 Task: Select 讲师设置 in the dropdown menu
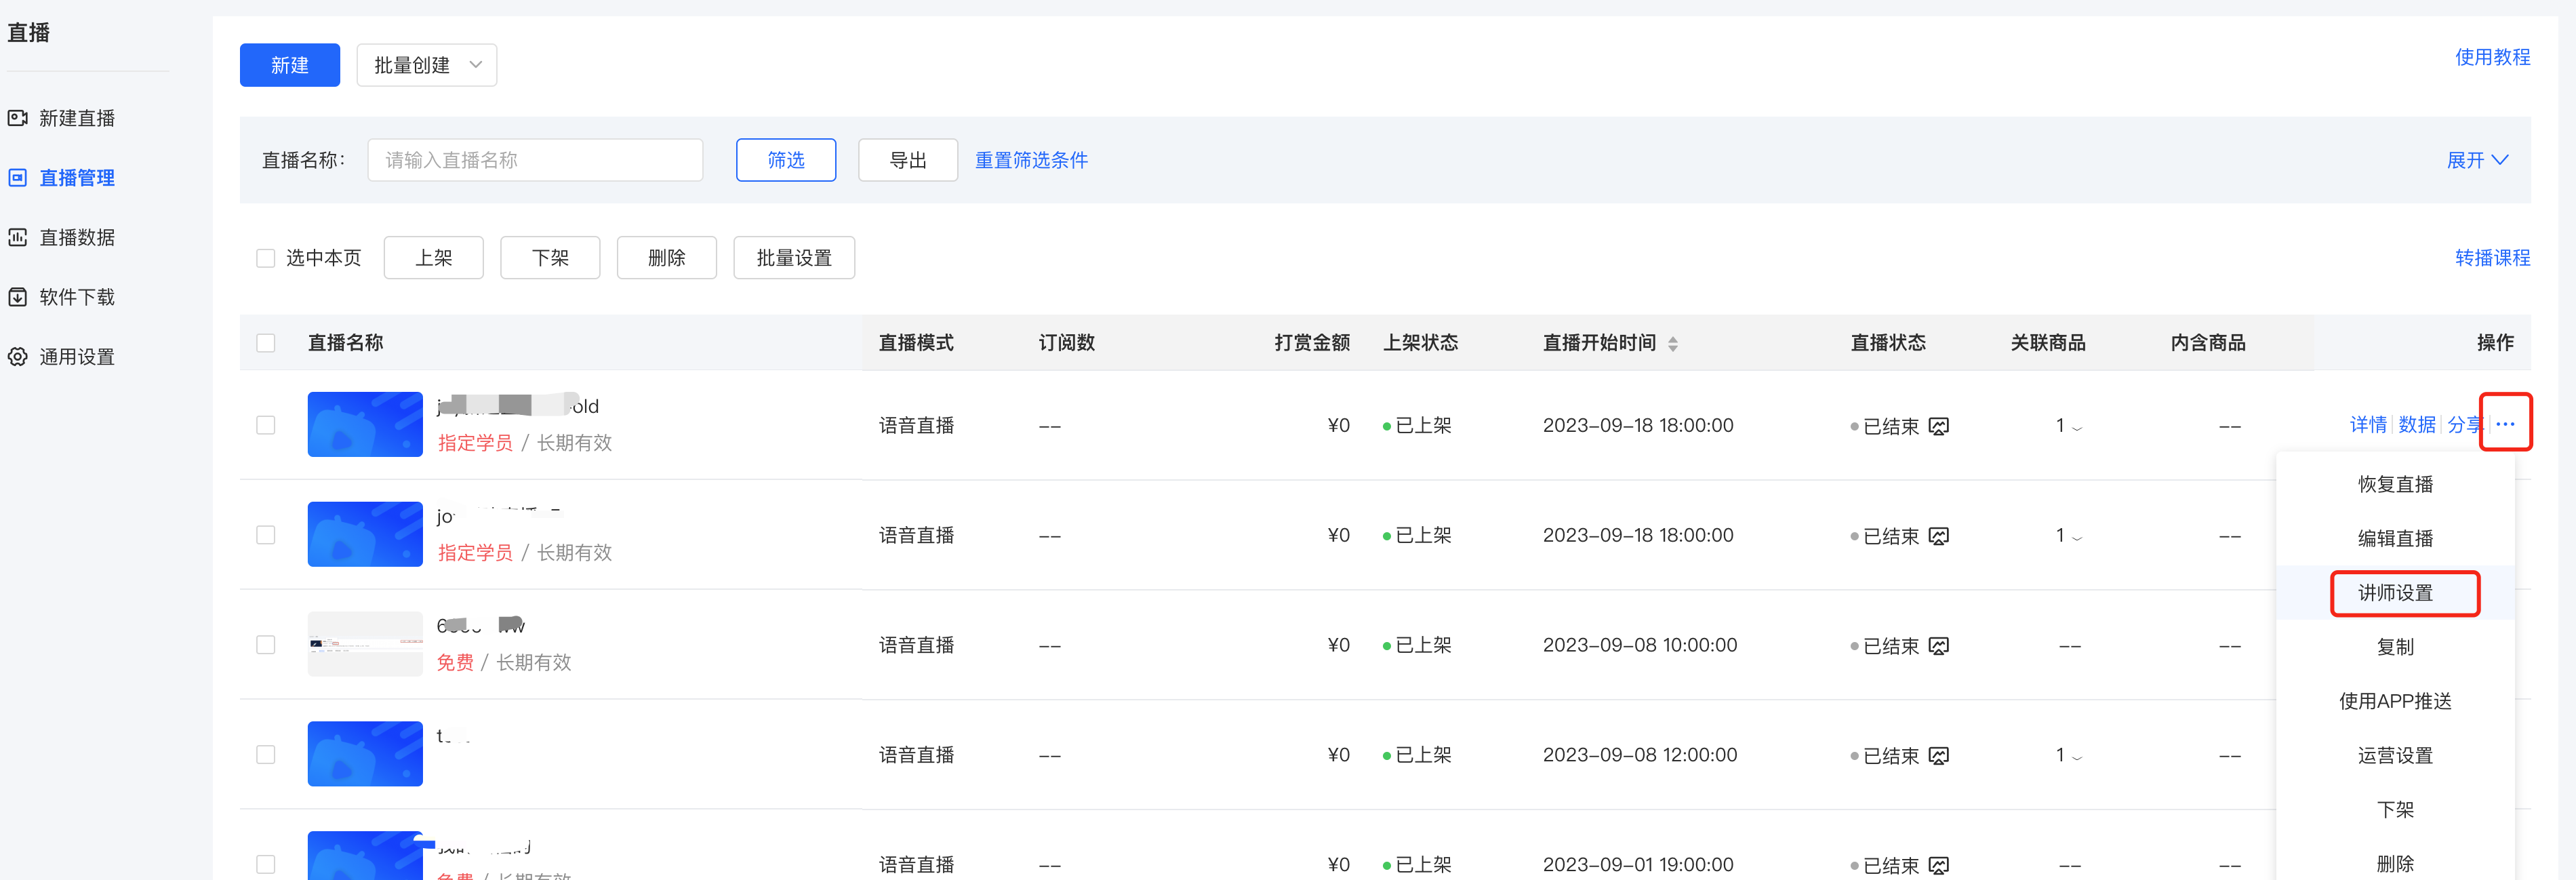click(2395, 593)
